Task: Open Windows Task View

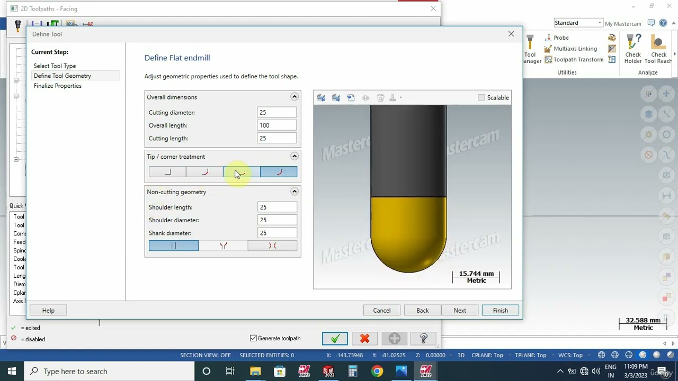Action: point(230,371)
